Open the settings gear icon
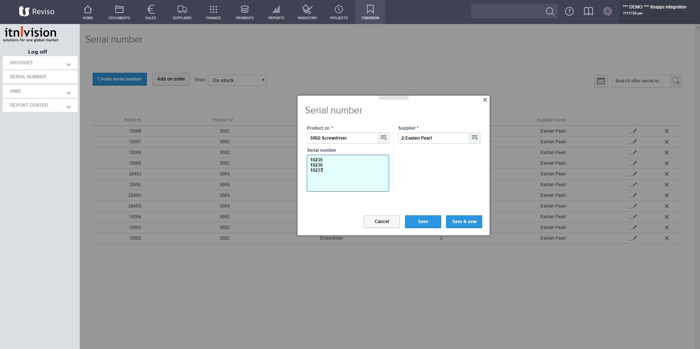 [x=607, y=11]
